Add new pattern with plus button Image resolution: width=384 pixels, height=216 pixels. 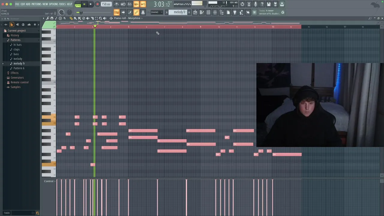click(x=189, y=12)
